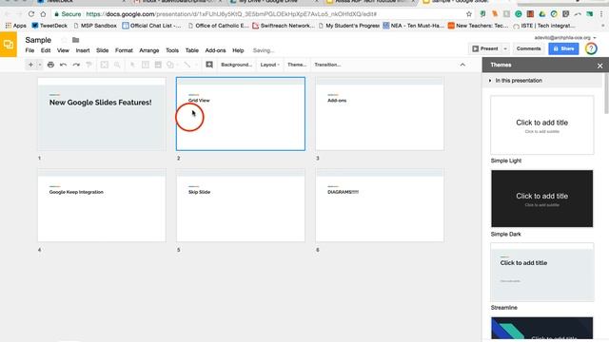
Task: Click the Undo arrow
Action: pos(64,65)
